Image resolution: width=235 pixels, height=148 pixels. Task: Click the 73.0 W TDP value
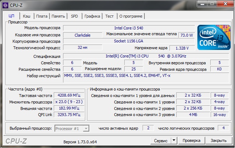[x=187, y=35]
